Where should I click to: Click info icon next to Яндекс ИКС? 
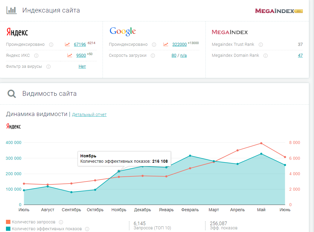36,56
